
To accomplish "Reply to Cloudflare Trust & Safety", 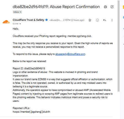I will tap(105, 20).
